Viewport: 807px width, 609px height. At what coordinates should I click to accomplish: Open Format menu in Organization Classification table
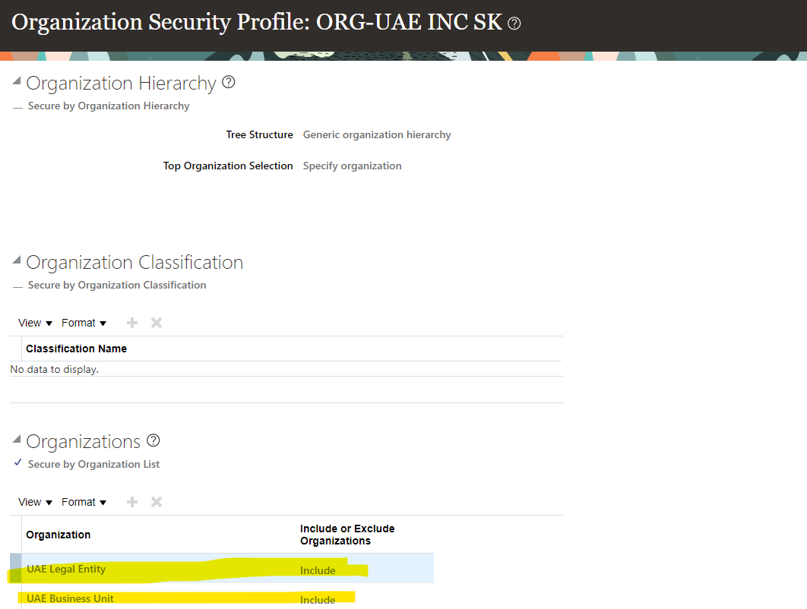(x=84, y=323)
